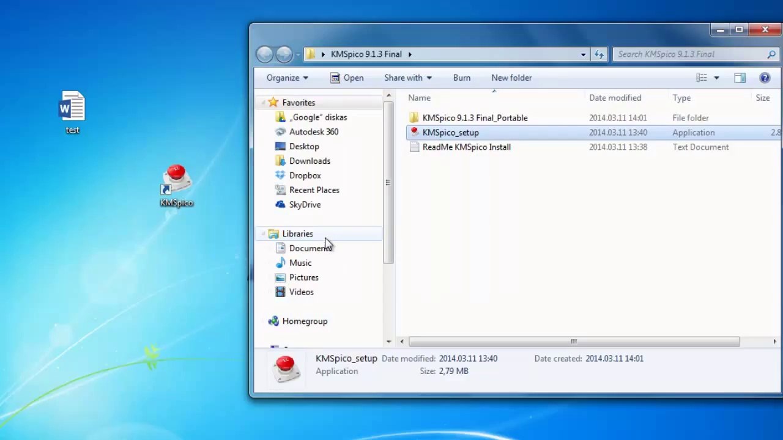
Task: Click the file list scroll left arrow
Action: pyautogui.click(x=401, y=342)
